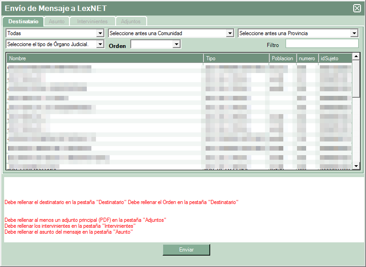Sort by the numero column header
366x267 pixels.
point(307,58)
